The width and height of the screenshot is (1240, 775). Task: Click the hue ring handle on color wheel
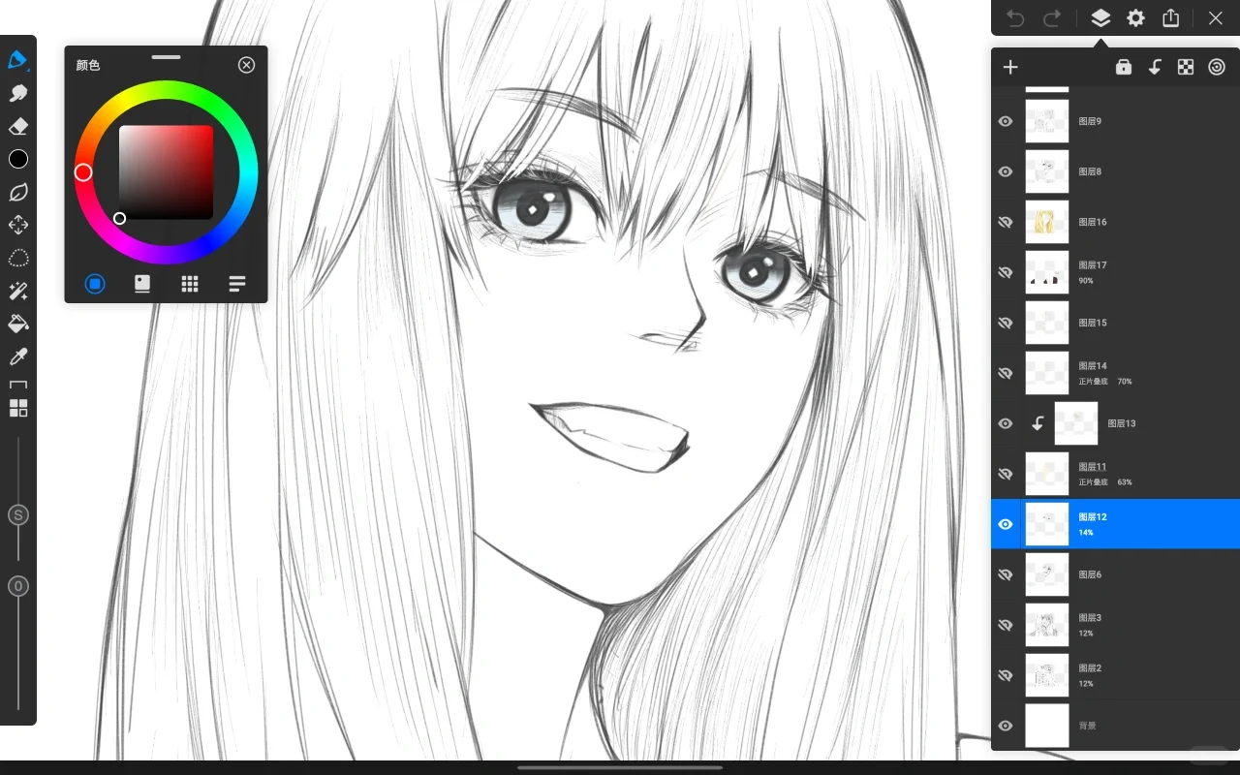(x=83, y=172)
